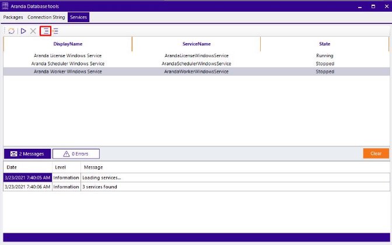Click the orange Clear button
Image resolution: width=392 pixels, height=245 pixels.
coord(376,153)
